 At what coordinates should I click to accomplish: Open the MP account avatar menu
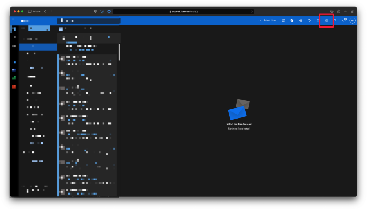[x=353, y=21]
